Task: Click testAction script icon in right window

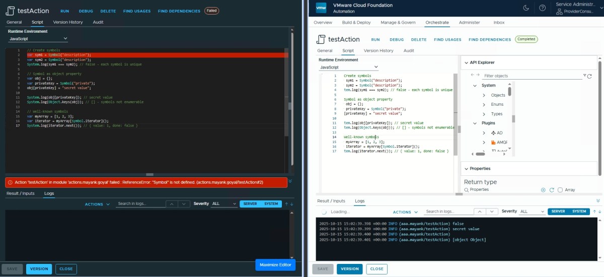Action: [321, 39]
